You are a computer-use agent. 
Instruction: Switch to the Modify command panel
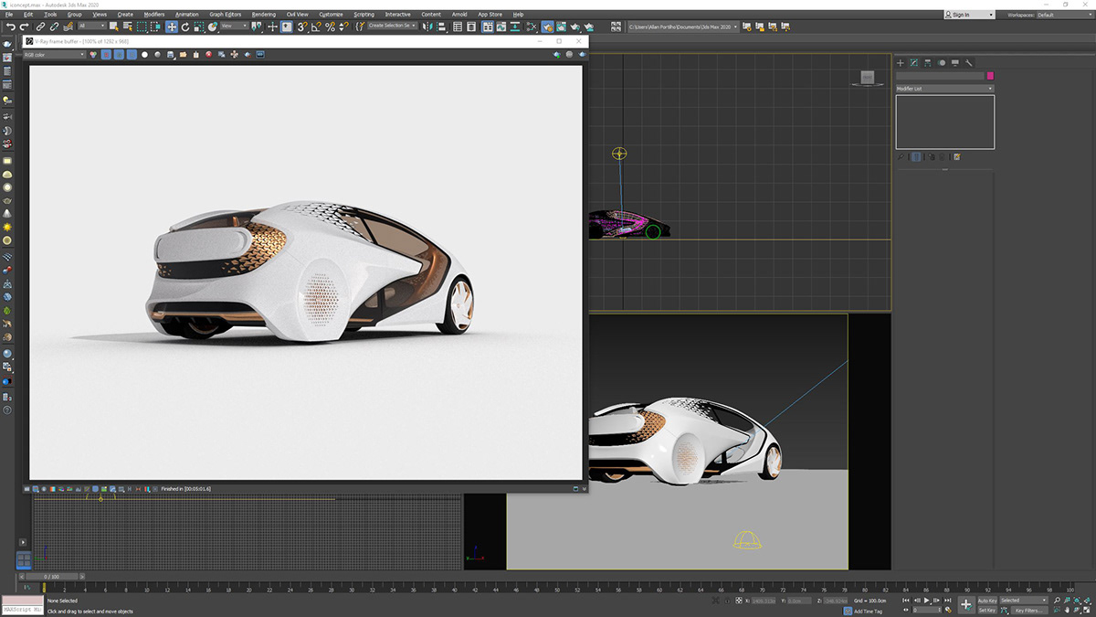click(x=914, y=62)
